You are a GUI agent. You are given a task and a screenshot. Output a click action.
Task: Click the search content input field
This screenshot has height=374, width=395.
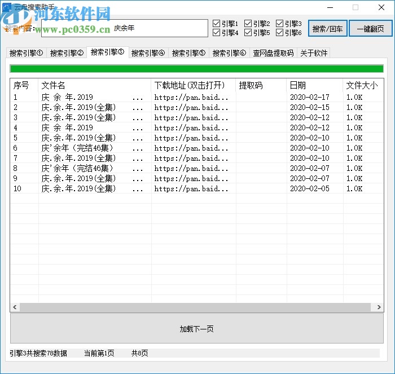click(125, 28)
